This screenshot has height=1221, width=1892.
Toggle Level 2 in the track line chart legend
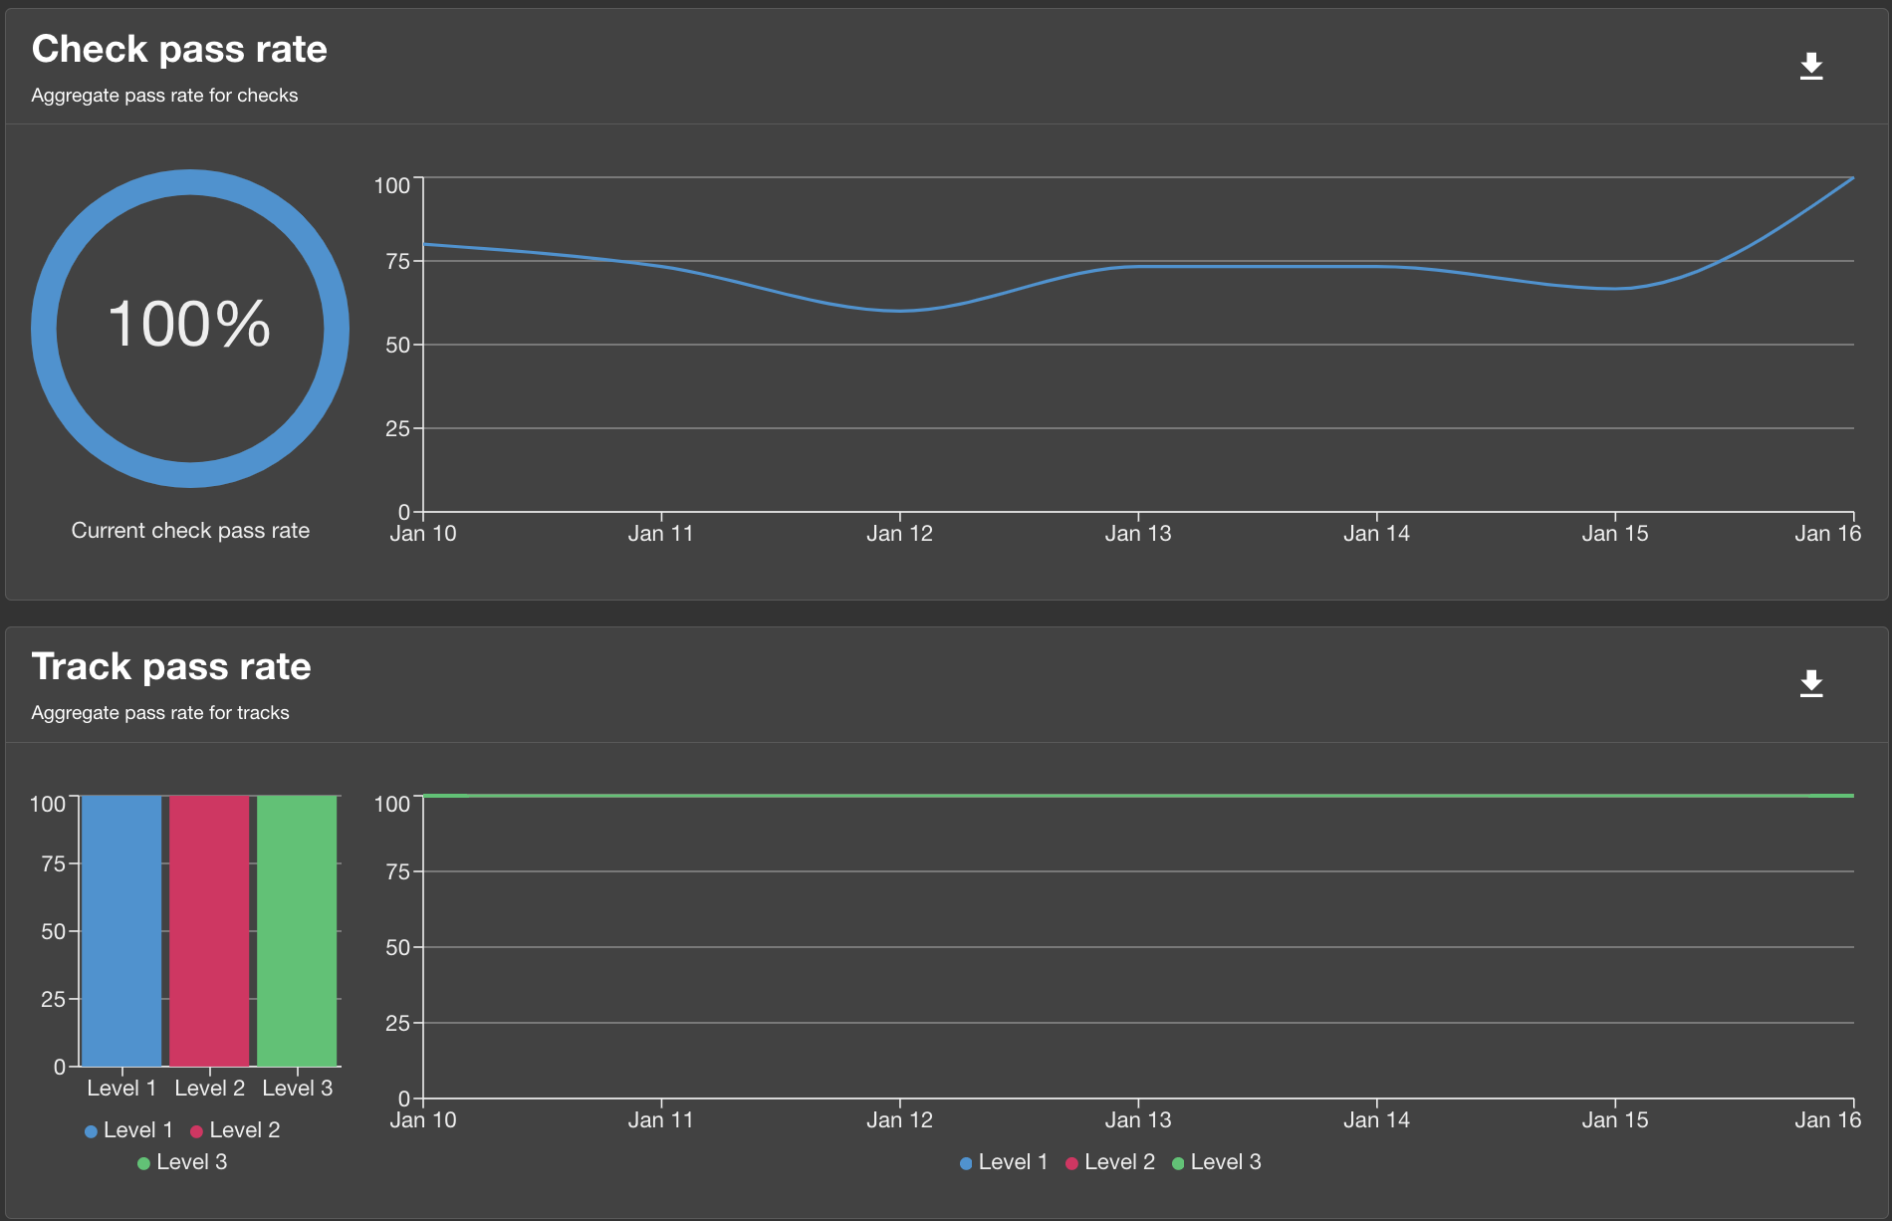pyautogui.click(x=1110, y=1162)
